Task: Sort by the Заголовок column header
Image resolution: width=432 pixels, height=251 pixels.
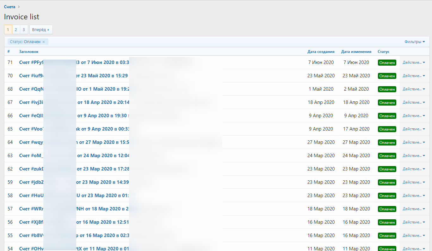Action: [x=29, y=52]
